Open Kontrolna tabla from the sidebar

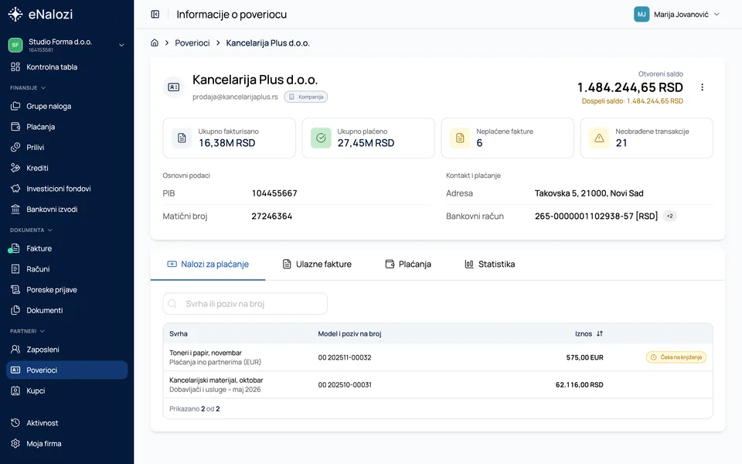(x=66, y=67)
